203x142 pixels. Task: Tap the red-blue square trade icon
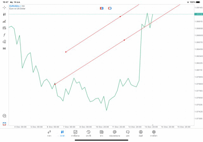click(x=101, y=8)
